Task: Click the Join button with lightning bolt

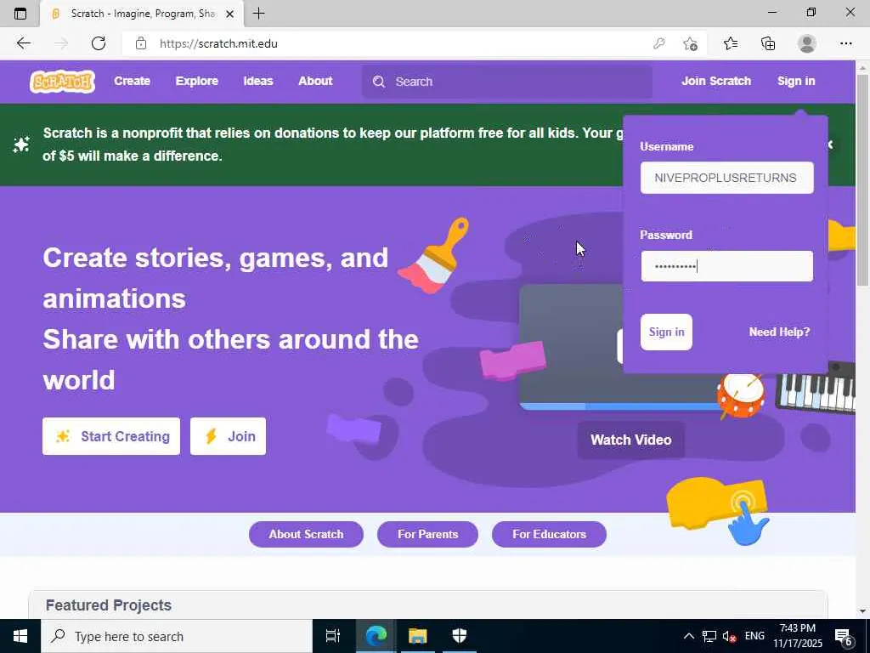Action: coord(228,436)
